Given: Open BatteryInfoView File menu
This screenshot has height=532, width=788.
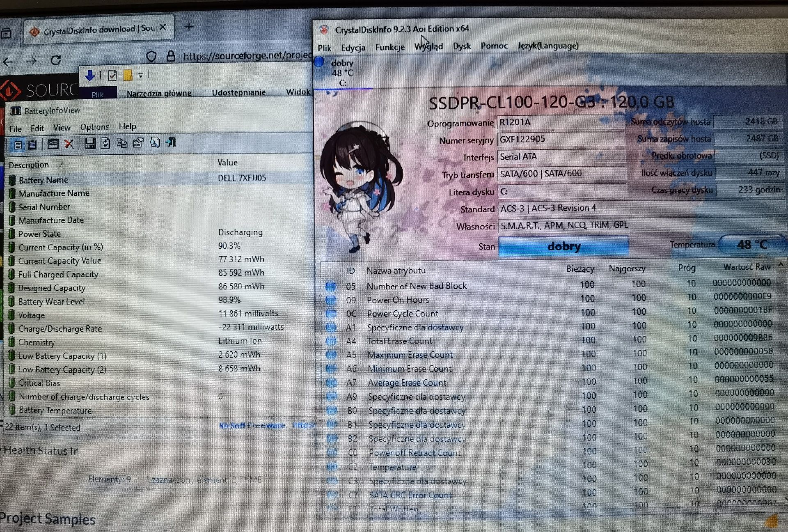Looking at the screenshot, I should [x=16, y=128].
